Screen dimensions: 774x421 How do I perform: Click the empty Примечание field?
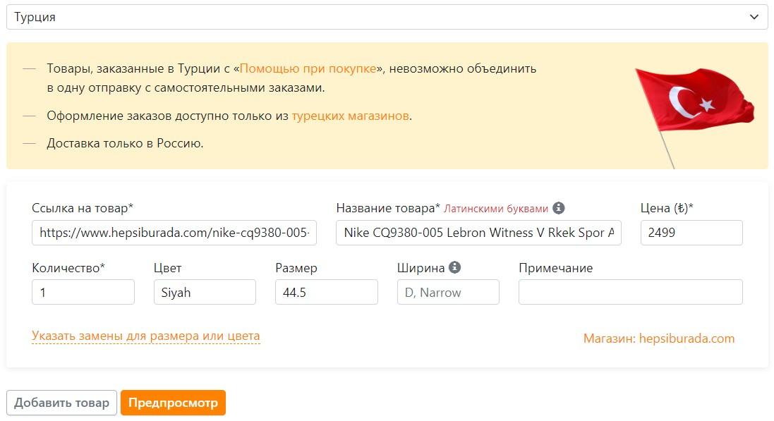630,291
